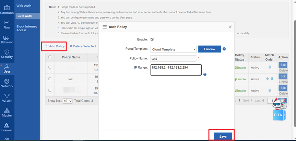Click help icon next to Preview

[224, 49]
